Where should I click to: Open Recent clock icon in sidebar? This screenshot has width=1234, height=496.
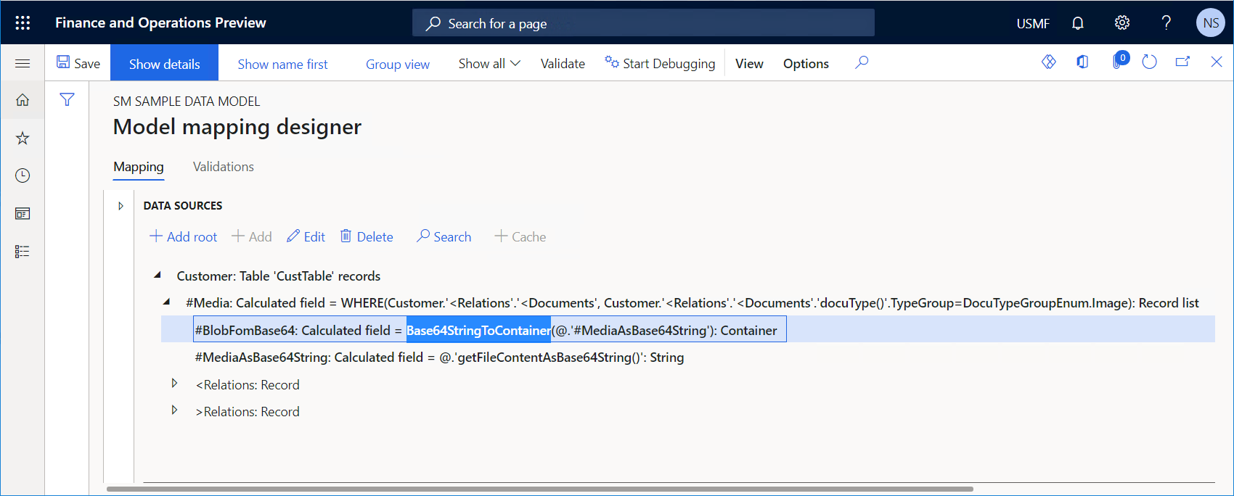23,175
